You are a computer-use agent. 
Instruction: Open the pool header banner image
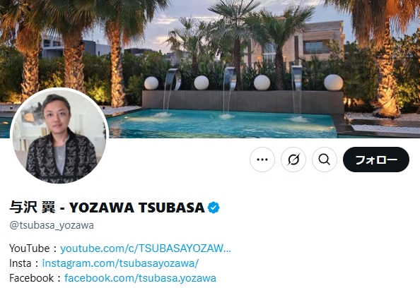[x=210, y=69]
